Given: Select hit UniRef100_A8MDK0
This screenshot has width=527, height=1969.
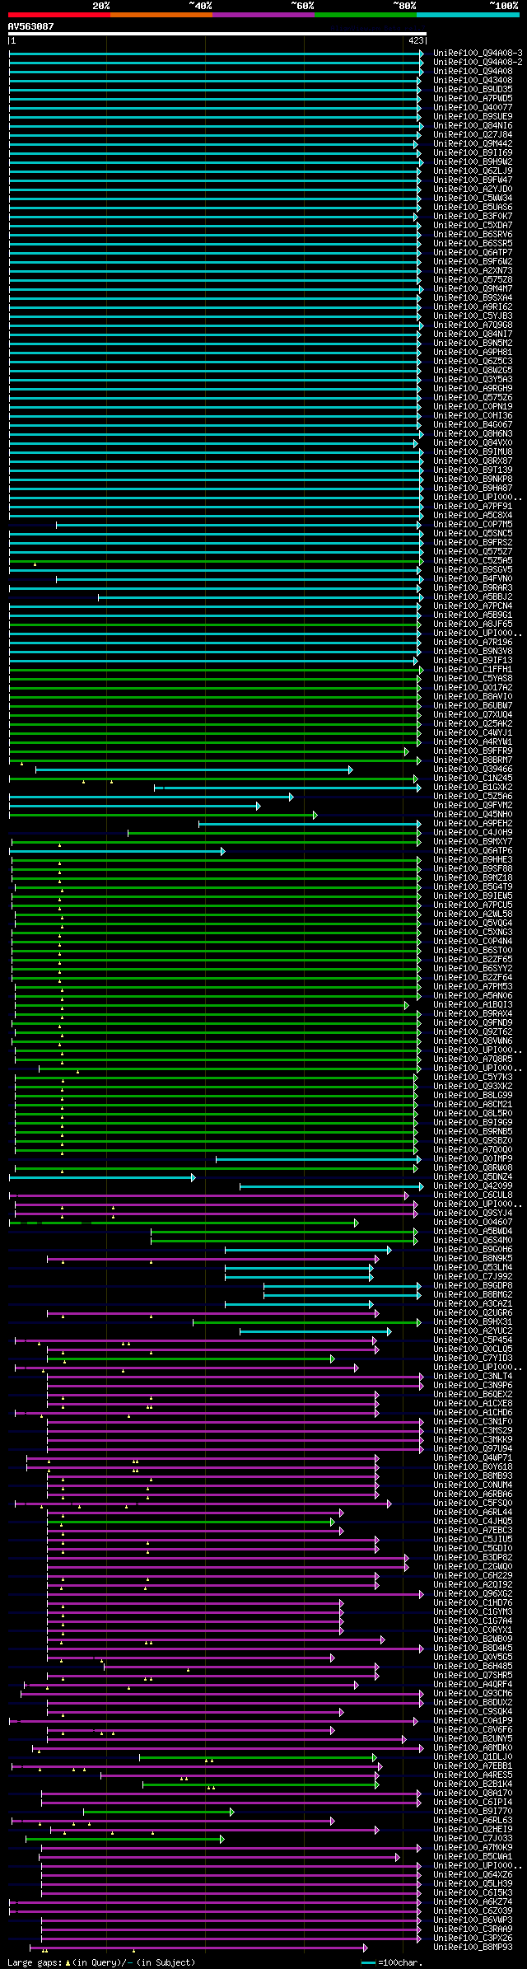Looking at the screenshot, I should click(x=473, y=1748).
